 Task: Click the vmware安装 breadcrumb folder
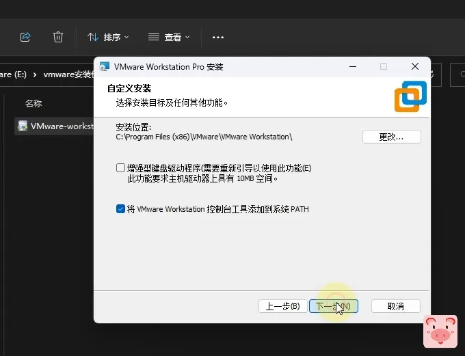click(x=68, y=74)
